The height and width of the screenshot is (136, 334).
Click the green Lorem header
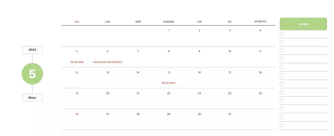pyautogui.click(x=303, y=24)
